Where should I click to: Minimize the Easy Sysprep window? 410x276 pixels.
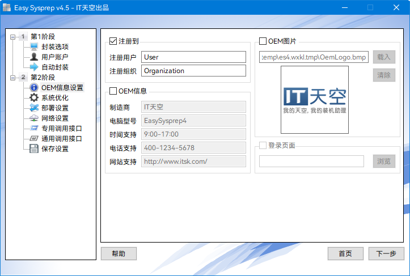click(345, 7)
